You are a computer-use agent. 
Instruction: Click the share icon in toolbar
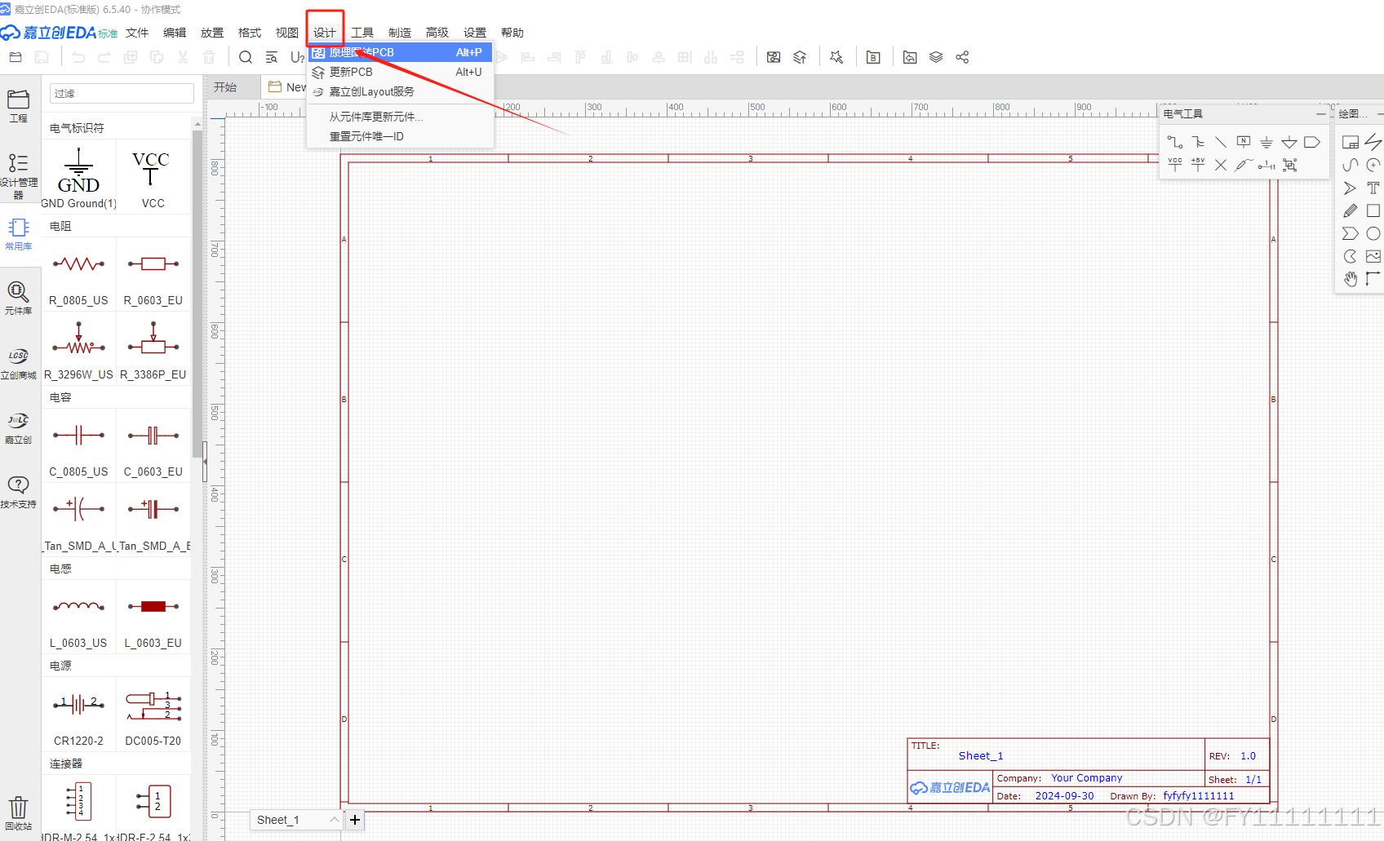point(962,57)
